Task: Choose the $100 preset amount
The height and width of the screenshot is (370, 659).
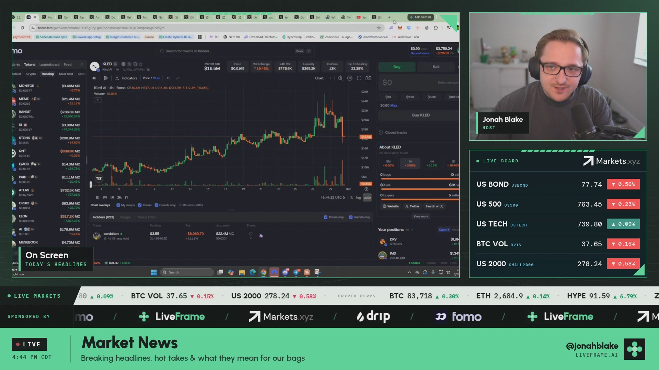Action: tap(410, 97)
